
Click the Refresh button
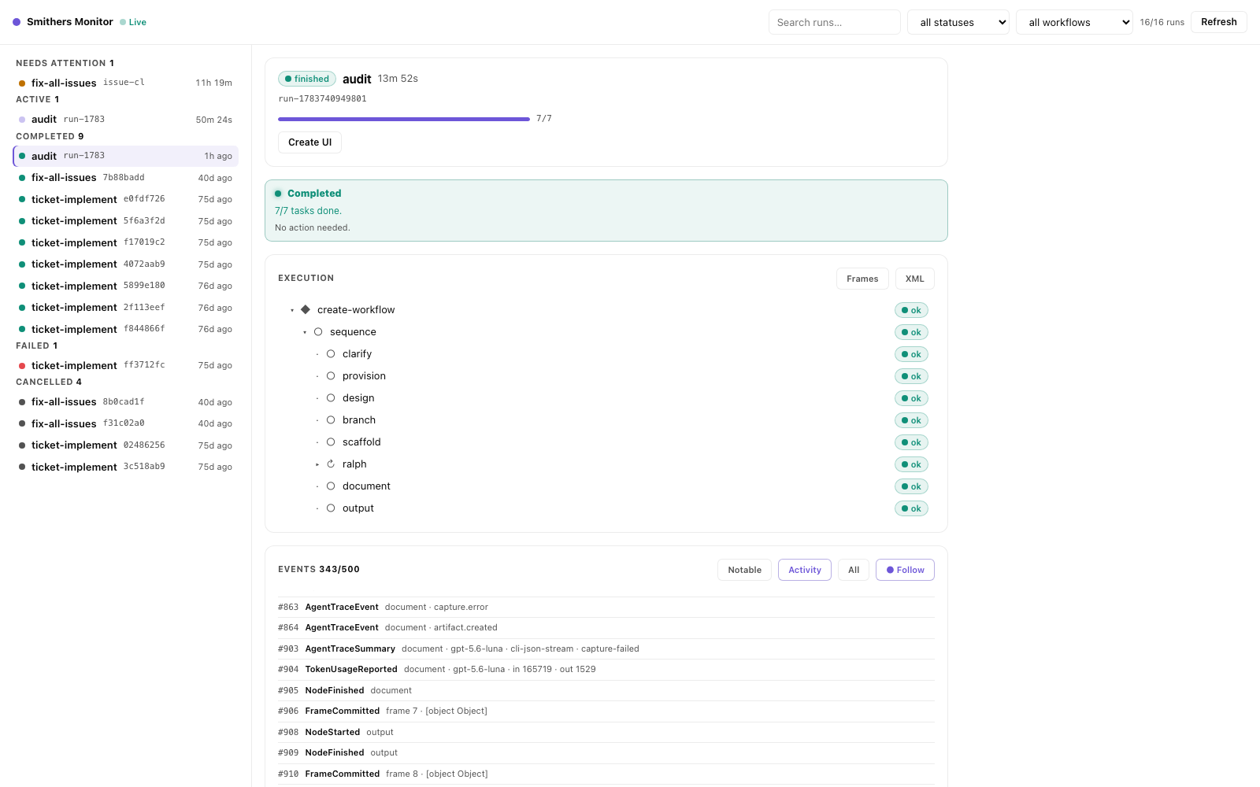click(1219, 22)
